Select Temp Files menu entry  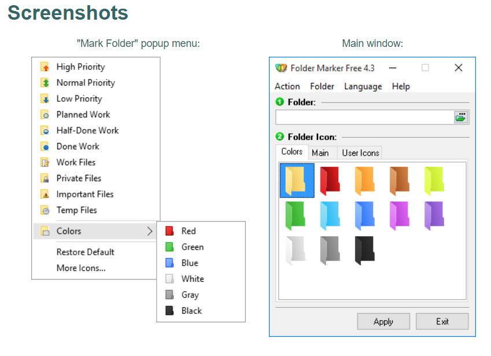point(96,210)
